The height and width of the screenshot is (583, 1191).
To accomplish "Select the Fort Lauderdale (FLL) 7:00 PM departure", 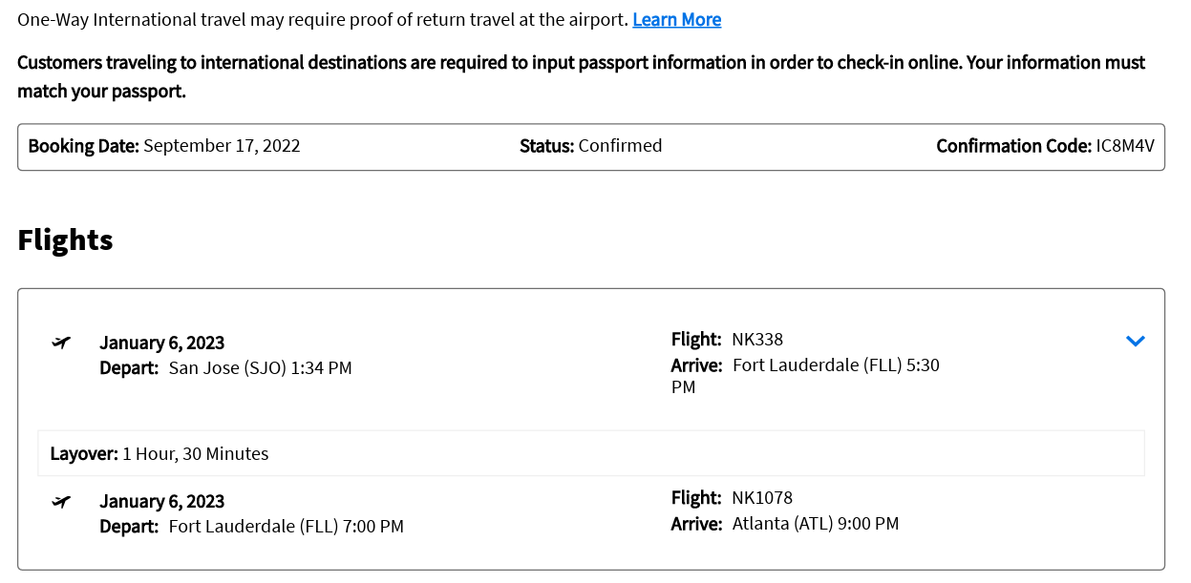I will pyautogui.click(x=286, y=526).
